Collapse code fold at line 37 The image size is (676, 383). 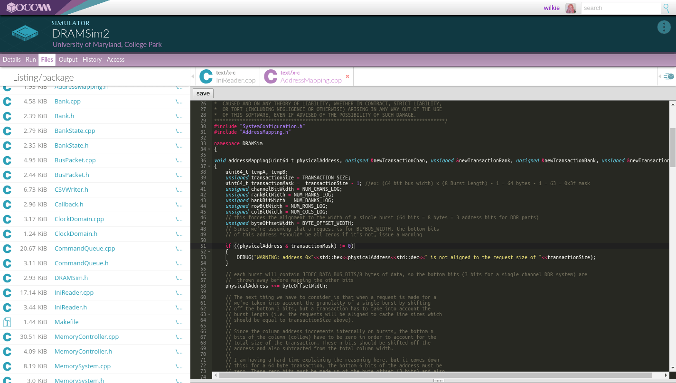tap(209, 166)
